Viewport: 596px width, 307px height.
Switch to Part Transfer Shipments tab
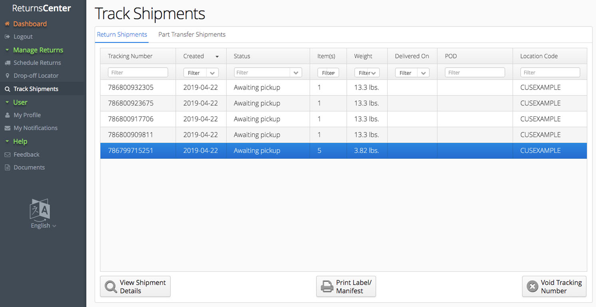[192, 34]
